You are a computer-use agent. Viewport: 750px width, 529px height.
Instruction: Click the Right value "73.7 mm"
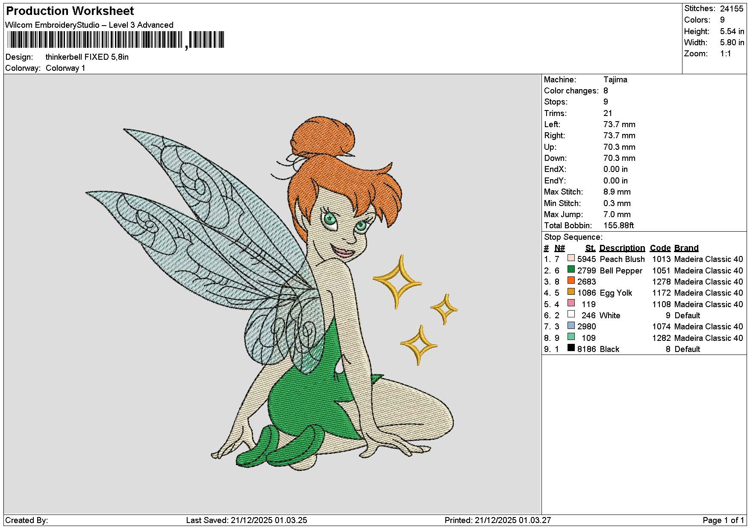[619, 136]
